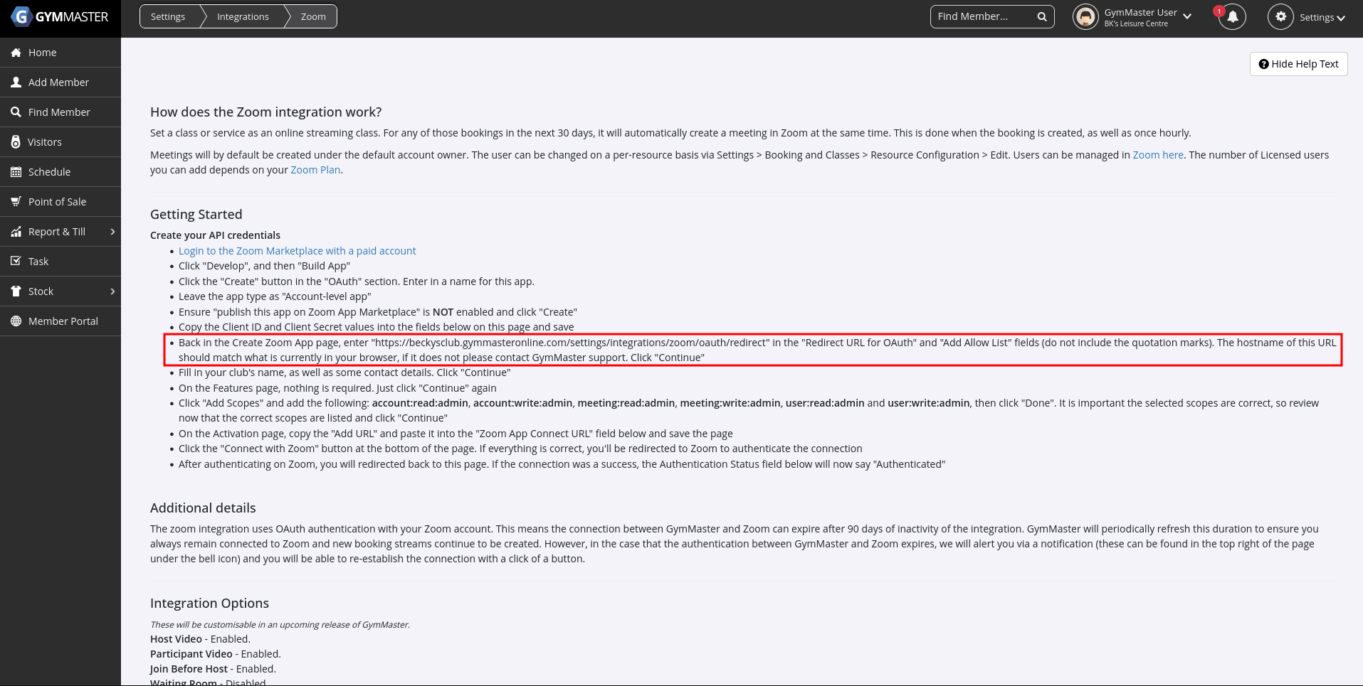Viewport: 1363px width, 686px height.
Task: Open Visitors from the sidebar
Action: (x=44, y=142)
